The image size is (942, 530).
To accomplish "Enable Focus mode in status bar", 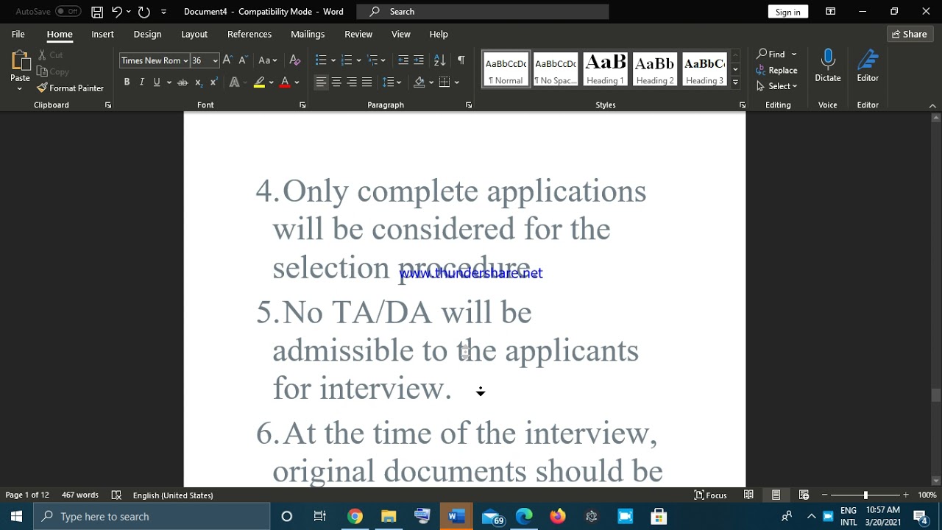I will click(x=711, y=495).
